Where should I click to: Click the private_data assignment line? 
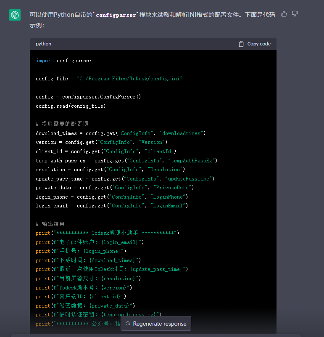point(115,188)
